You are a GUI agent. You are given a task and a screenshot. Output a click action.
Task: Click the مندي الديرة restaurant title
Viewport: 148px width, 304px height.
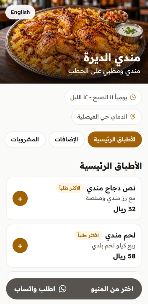coord(112,58)
